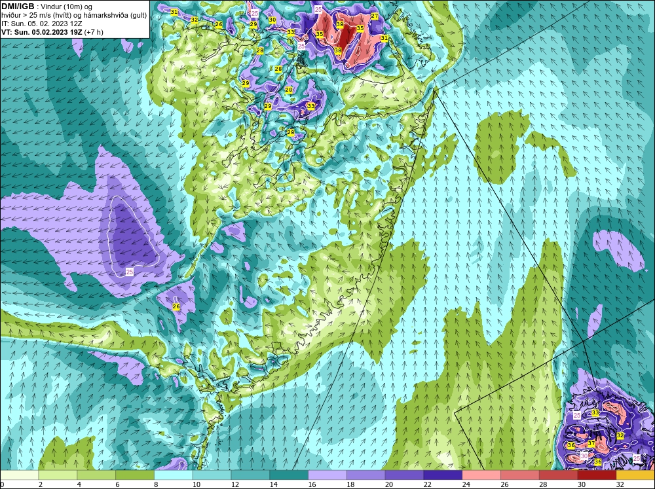Click the 25 label under the purple oval contour
Screen dimensions: 655x489
pyautogui.click(x=130, y=272)
